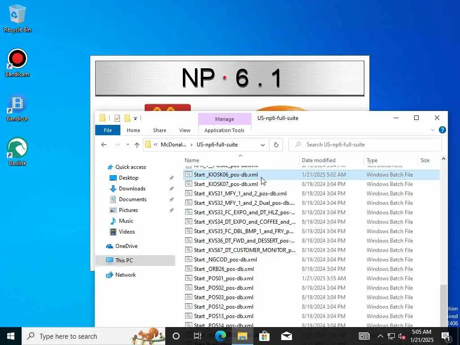Open the Windows Start menu

tap(11, 336)
